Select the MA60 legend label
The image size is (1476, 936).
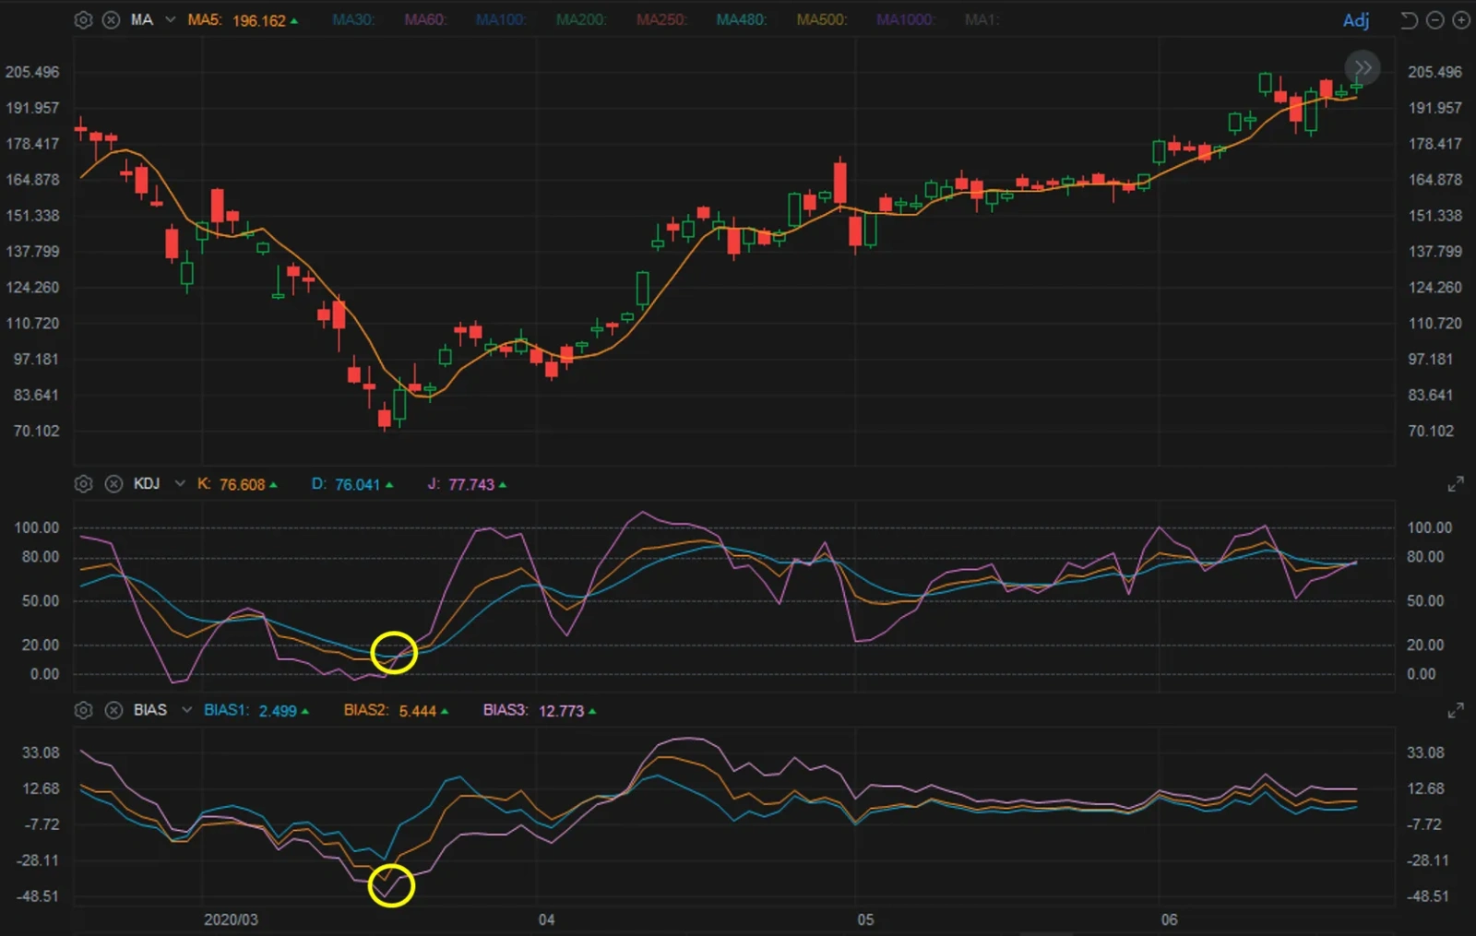(425, 19)
